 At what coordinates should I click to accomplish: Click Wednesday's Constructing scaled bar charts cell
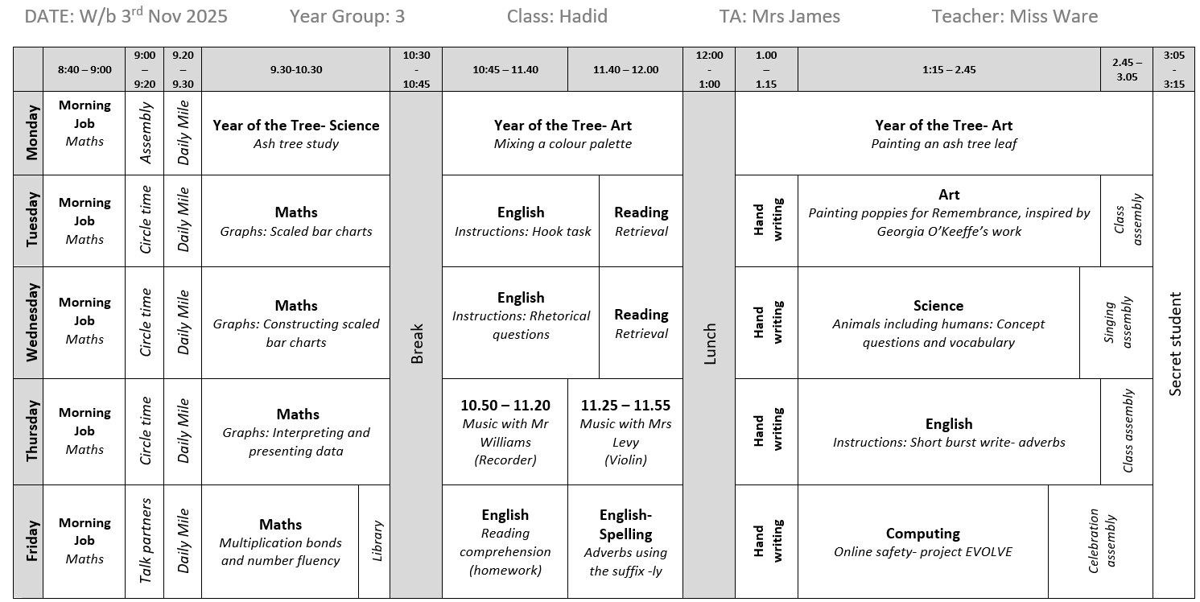tap(295, 323)
